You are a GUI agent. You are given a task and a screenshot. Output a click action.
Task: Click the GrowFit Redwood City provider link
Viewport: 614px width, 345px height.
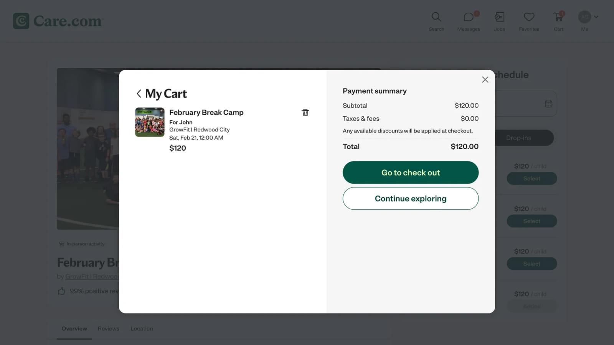92,276
